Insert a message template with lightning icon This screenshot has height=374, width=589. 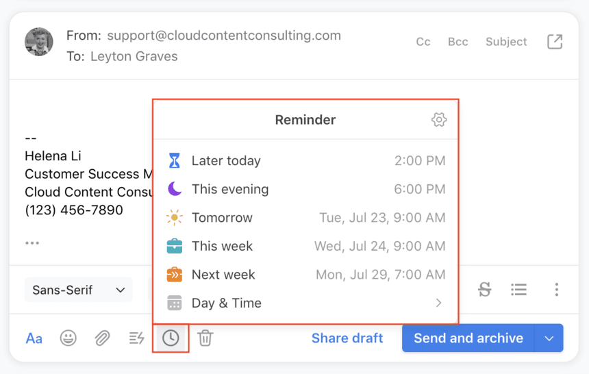(136, 338)
